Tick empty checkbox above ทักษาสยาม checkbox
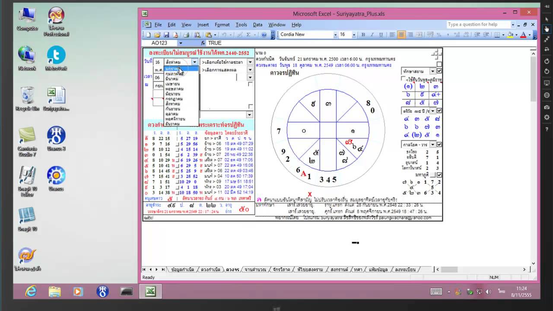The width and height of the screenshot is (553, 311). click(x=439, y=64)
